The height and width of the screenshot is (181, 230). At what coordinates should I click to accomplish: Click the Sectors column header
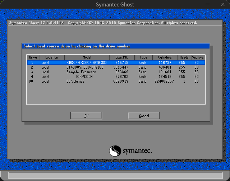click(x=198, y=57)
